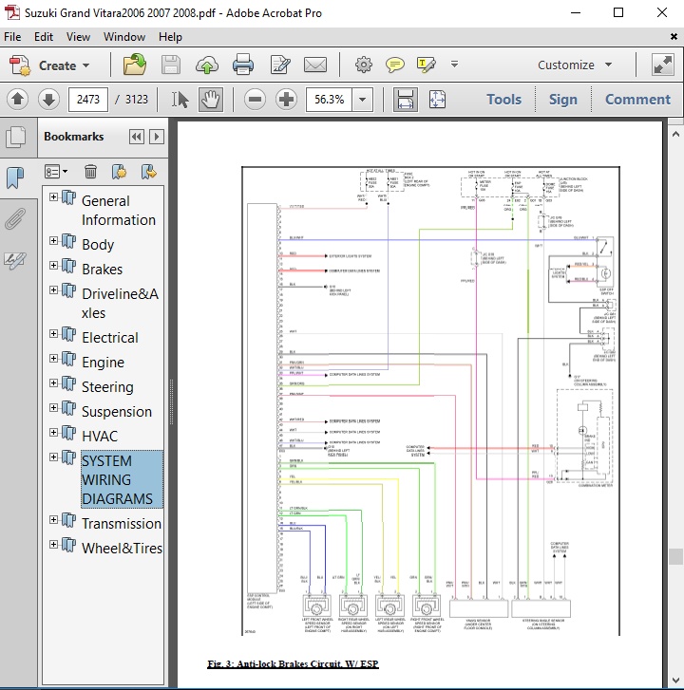Open the View menu
Image resolution: width=684 pixels, height=690 pixels.
pos(78,37)
